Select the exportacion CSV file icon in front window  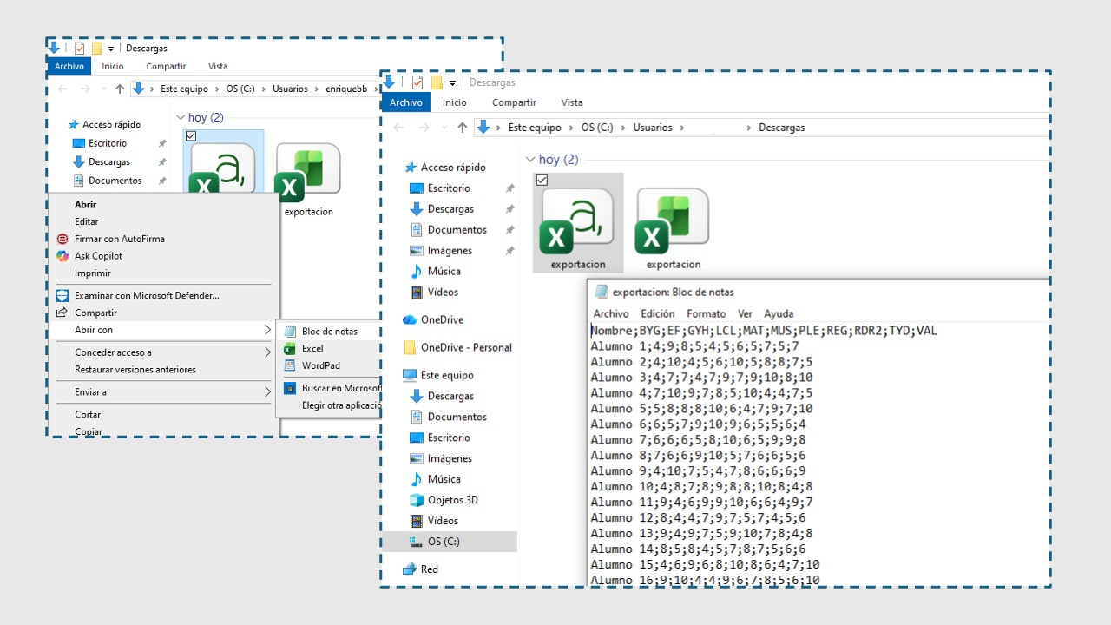pos(577,222)
